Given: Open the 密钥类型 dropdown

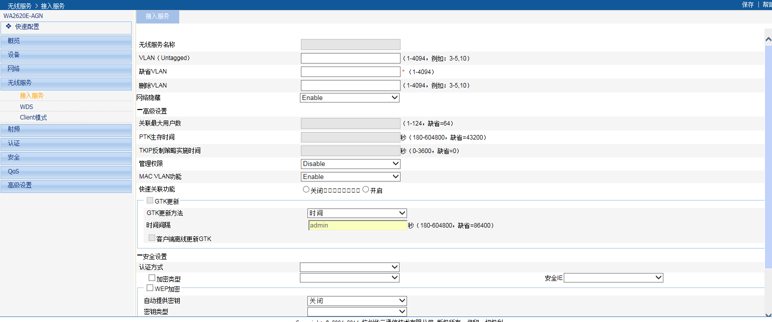Looking at the screenshot, I should (x=357, y=312).
